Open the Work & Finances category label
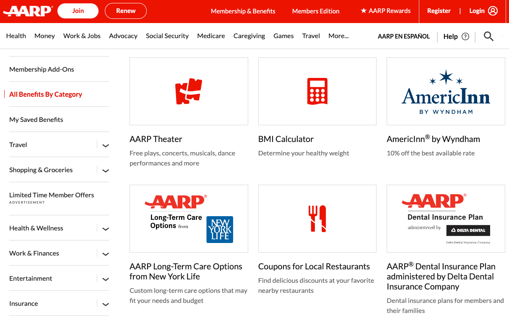509x323 pixels. pos(34,253)
